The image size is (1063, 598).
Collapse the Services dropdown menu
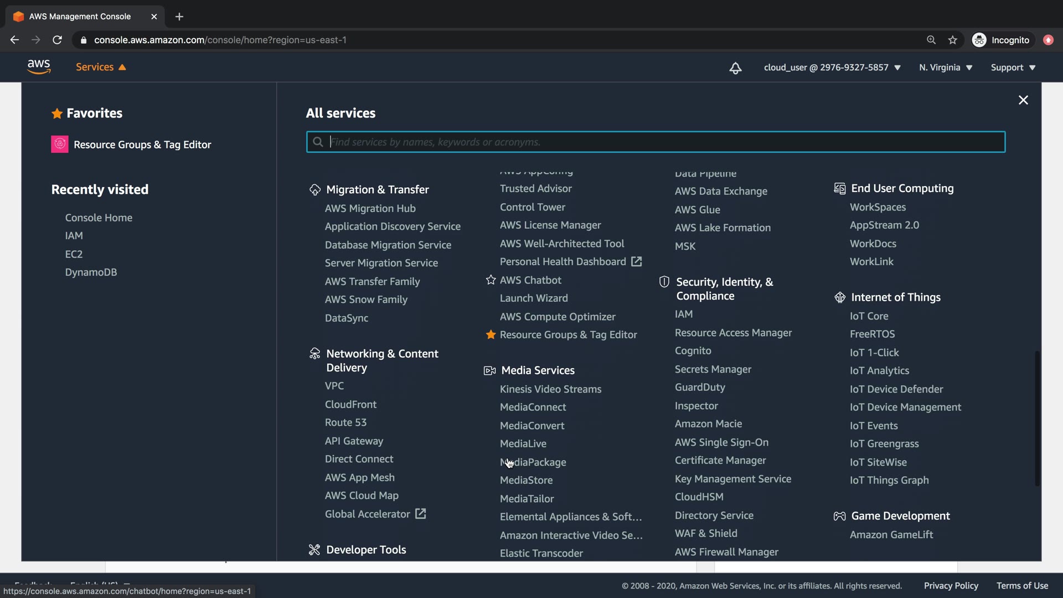pos(101,67)
